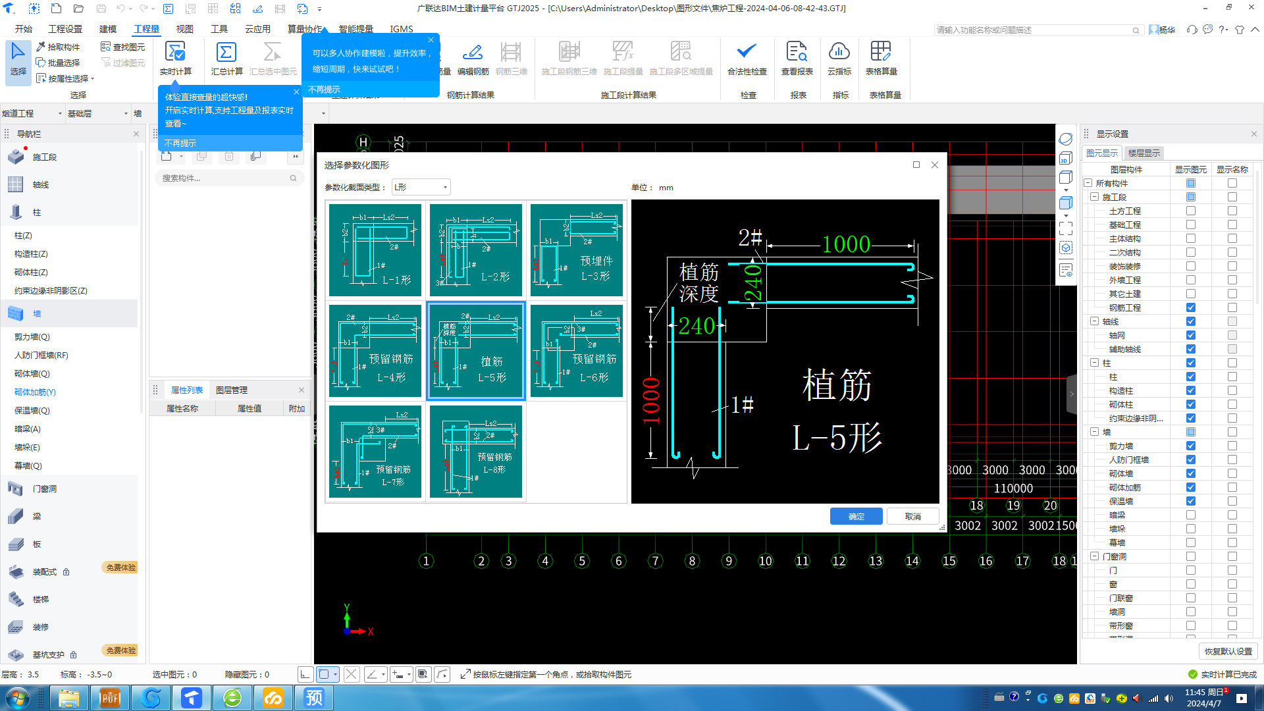Enable 所有构件 显示名称 checkbox
This screenshot has width=1264, height=711.
pos(1232,183)
